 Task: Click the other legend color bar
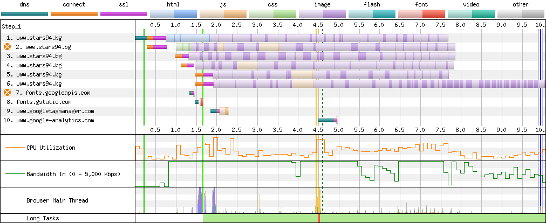pos(521,13)
